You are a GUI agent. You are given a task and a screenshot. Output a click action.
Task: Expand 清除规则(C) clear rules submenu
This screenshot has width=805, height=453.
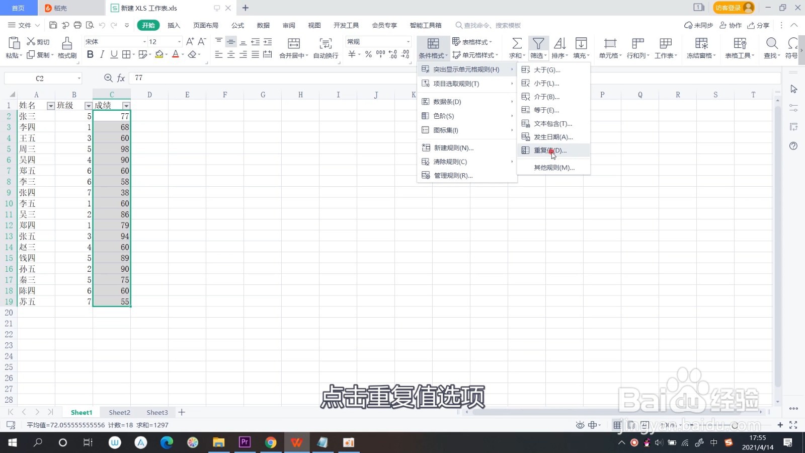(x=467, y=162)
